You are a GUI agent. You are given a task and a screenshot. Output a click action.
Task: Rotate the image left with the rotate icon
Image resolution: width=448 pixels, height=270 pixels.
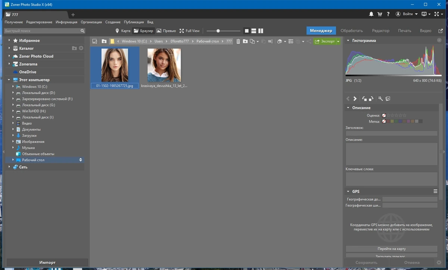point(364,99)
